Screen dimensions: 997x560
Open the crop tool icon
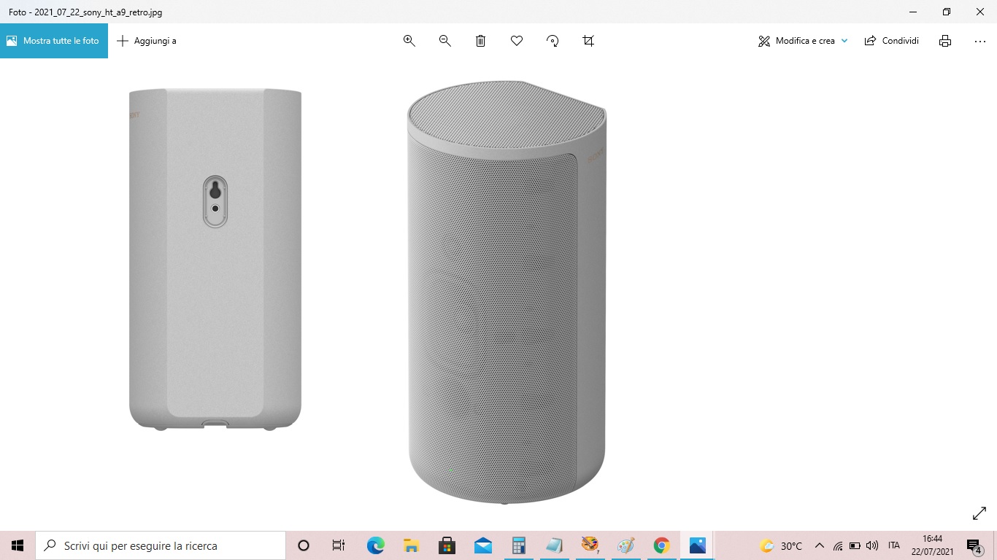(x=588, y=41)
